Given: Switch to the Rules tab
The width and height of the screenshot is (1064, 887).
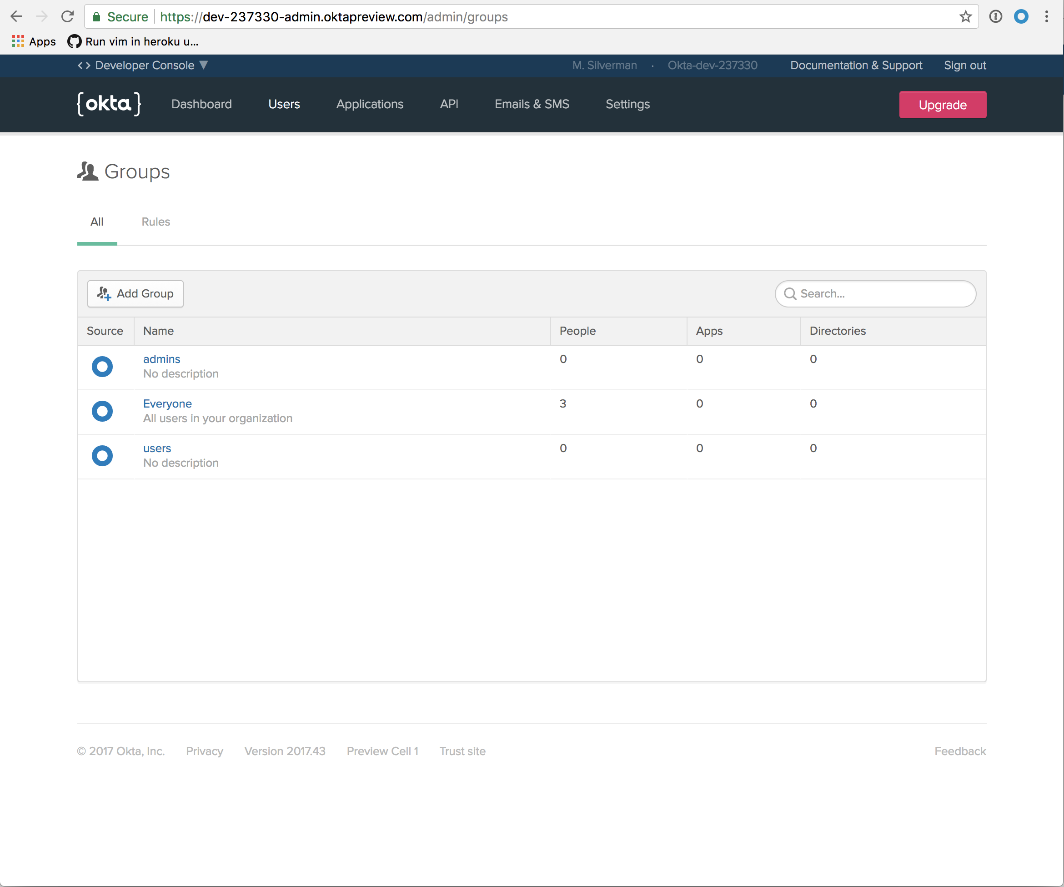Looking at the screenshot, I should point(156,222).
